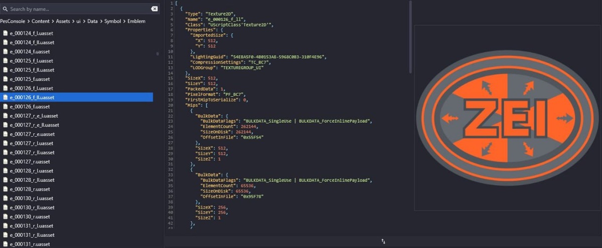Click the "BulkData" key on line 22

[207, 116]
